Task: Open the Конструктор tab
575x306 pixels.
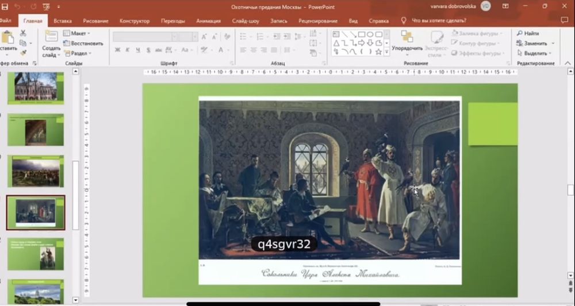Action: coord(135,21)
